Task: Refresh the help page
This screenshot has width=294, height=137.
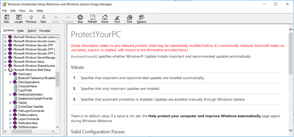Action: [92, 19]
